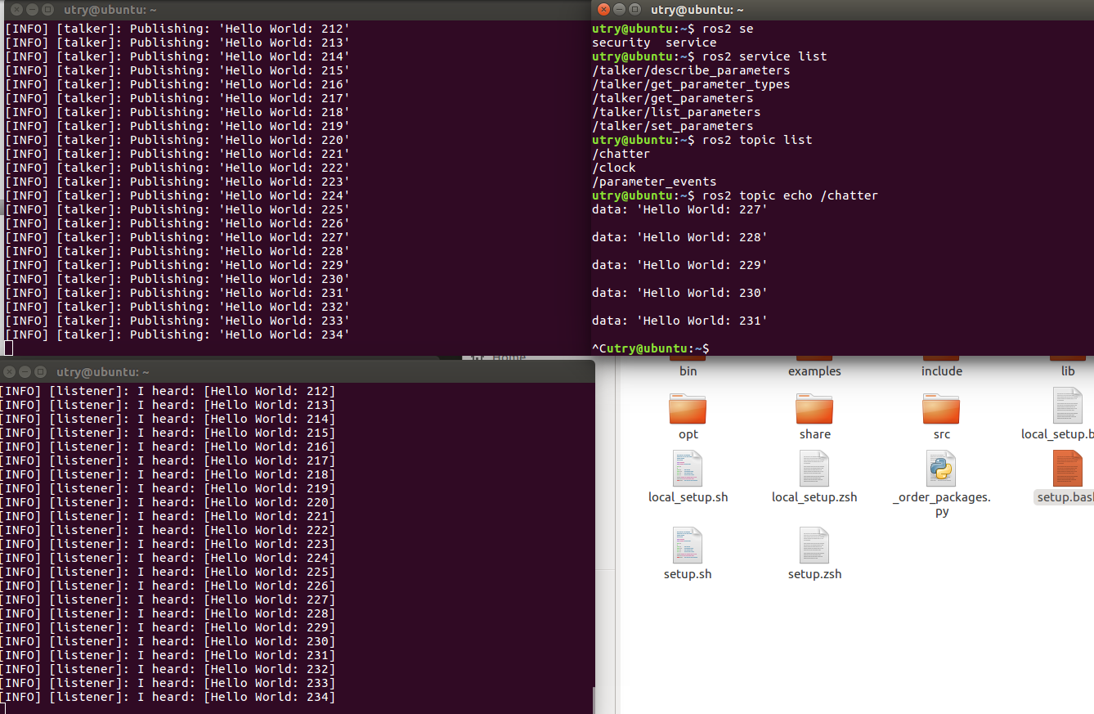Click the 'bin' folder name
The image size is (1094, 714).
click(x=688, y=371)
